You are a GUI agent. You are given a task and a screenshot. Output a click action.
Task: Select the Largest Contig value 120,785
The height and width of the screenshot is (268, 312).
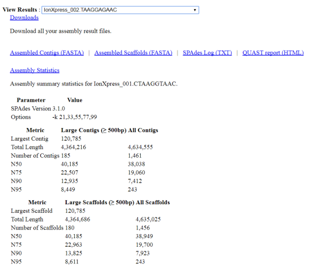(71, 139)
